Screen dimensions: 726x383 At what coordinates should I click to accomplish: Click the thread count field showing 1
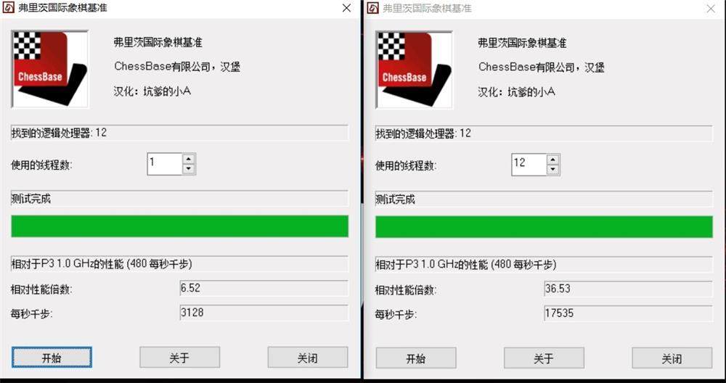coord(164,164)
